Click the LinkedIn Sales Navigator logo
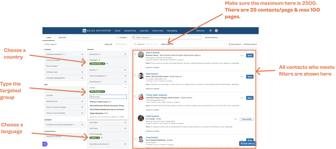This screenshot has height=149, width=336. (97, 31)
